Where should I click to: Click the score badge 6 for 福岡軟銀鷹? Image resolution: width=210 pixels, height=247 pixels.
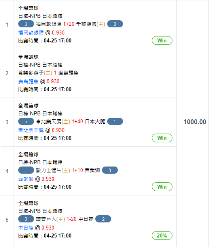tap(26, 24)
